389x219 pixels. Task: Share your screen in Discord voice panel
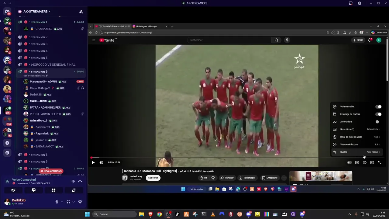(x=33, y=190)
